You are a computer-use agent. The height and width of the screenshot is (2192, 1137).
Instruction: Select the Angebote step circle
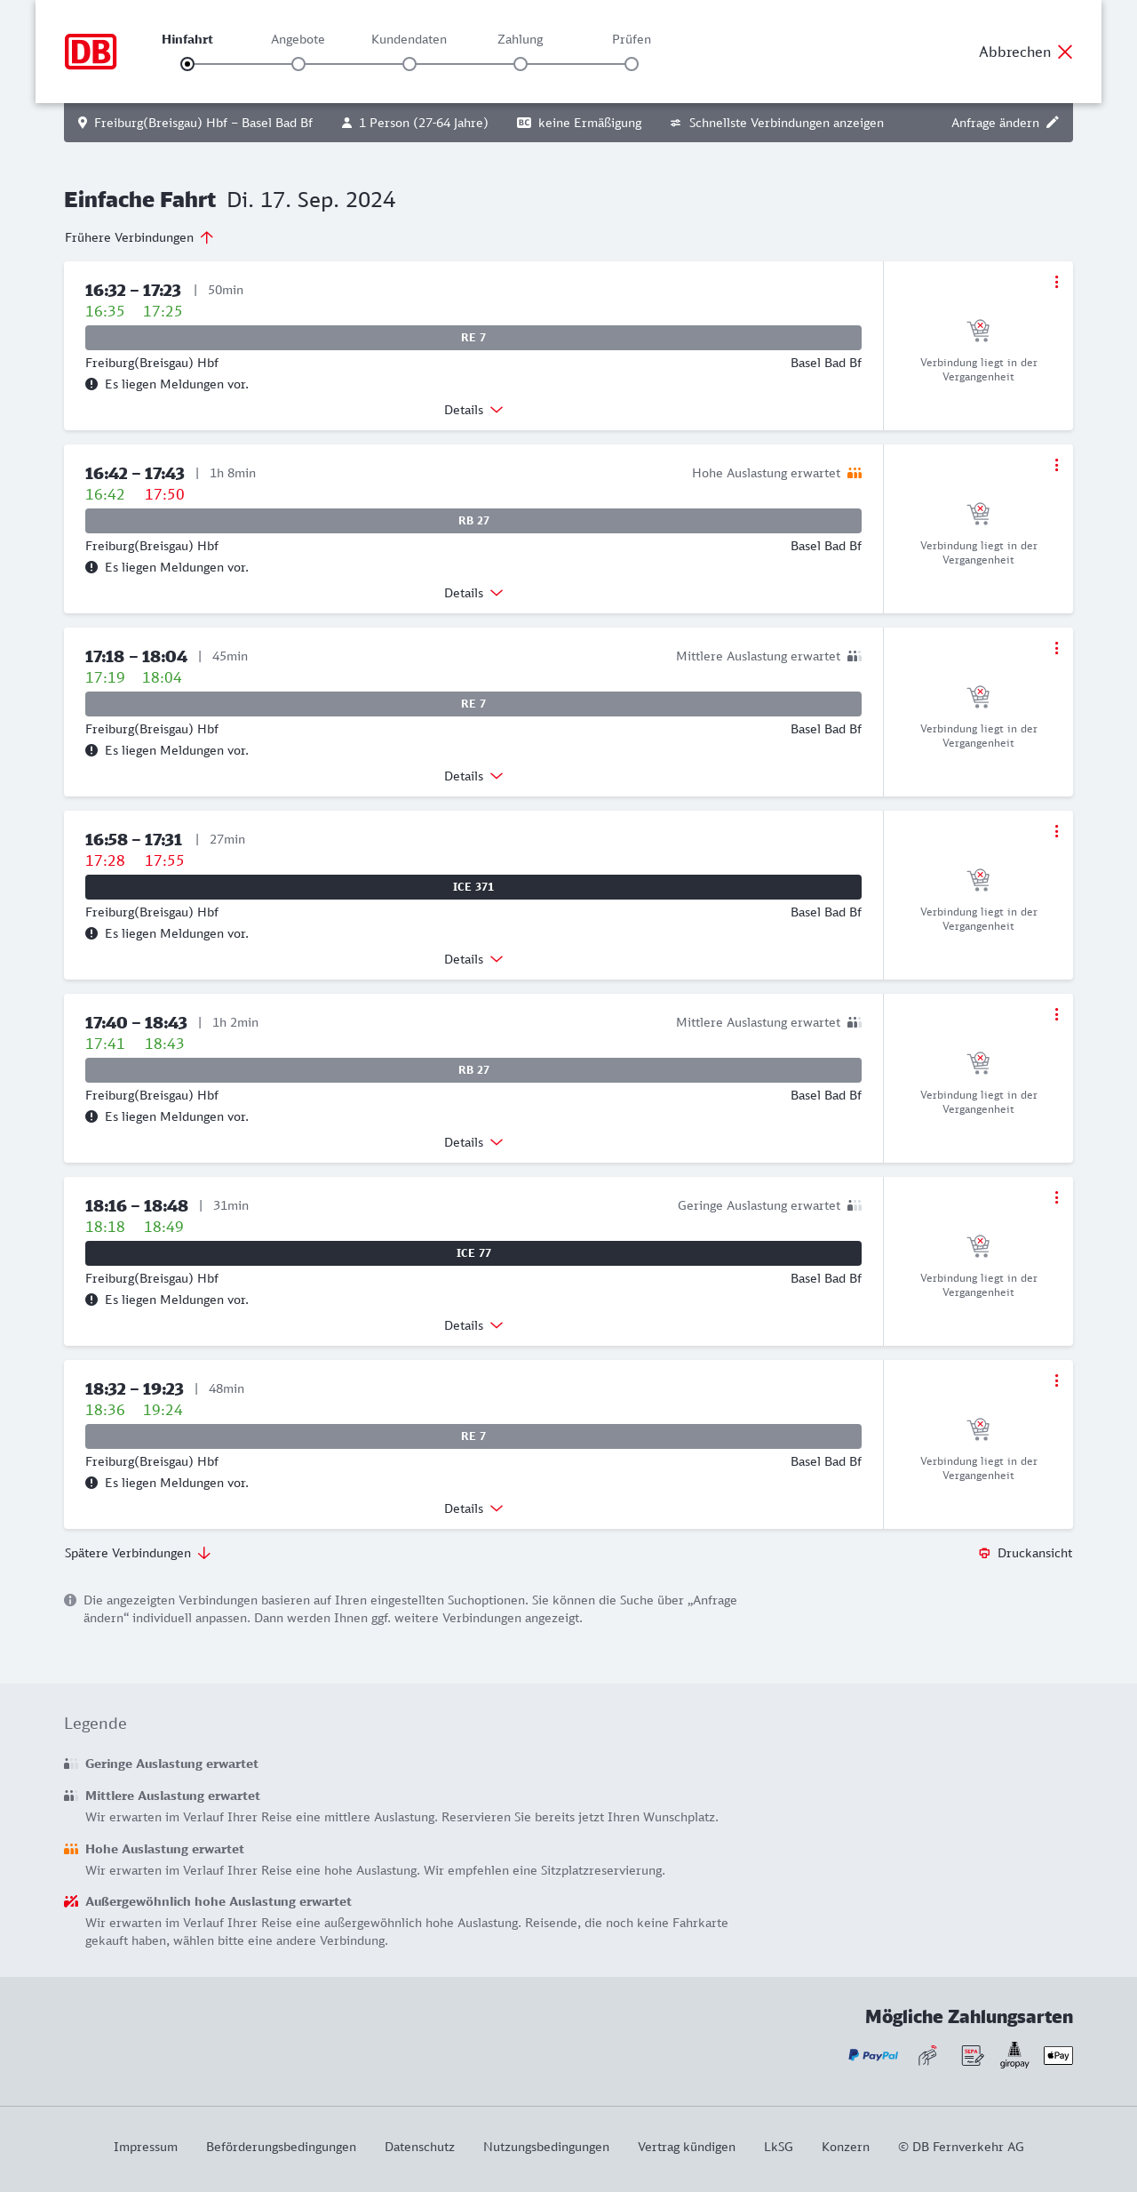pos(298,64)
